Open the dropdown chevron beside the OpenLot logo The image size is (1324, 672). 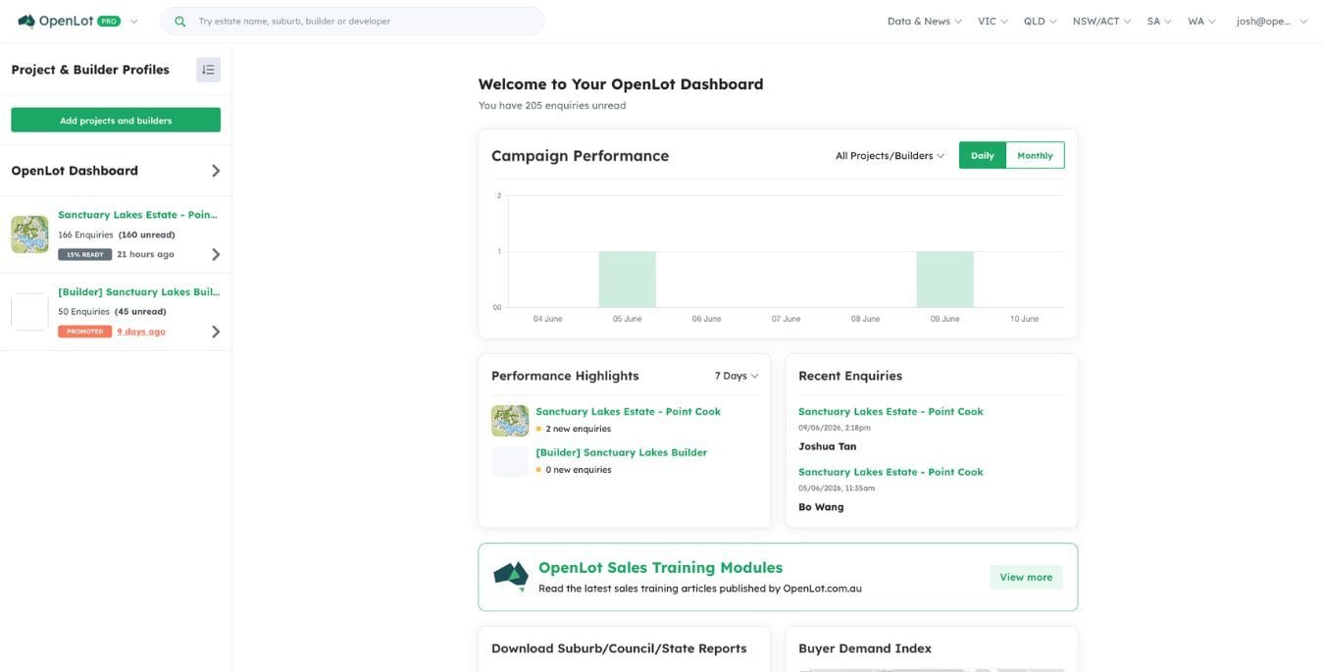[x=134, y=22]
